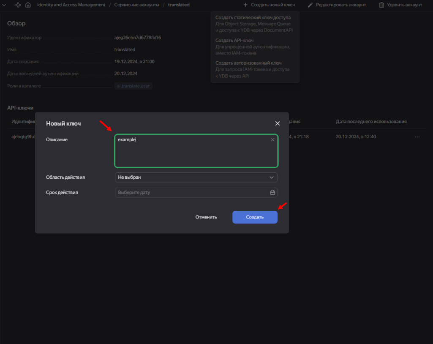Clear the description field with its x icon
The image size is (433, 344).
[x=272, y=139]
